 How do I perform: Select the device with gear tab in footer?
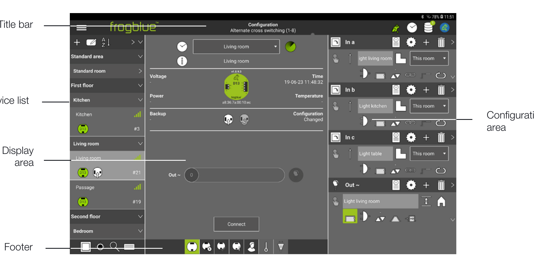point(207,247)
